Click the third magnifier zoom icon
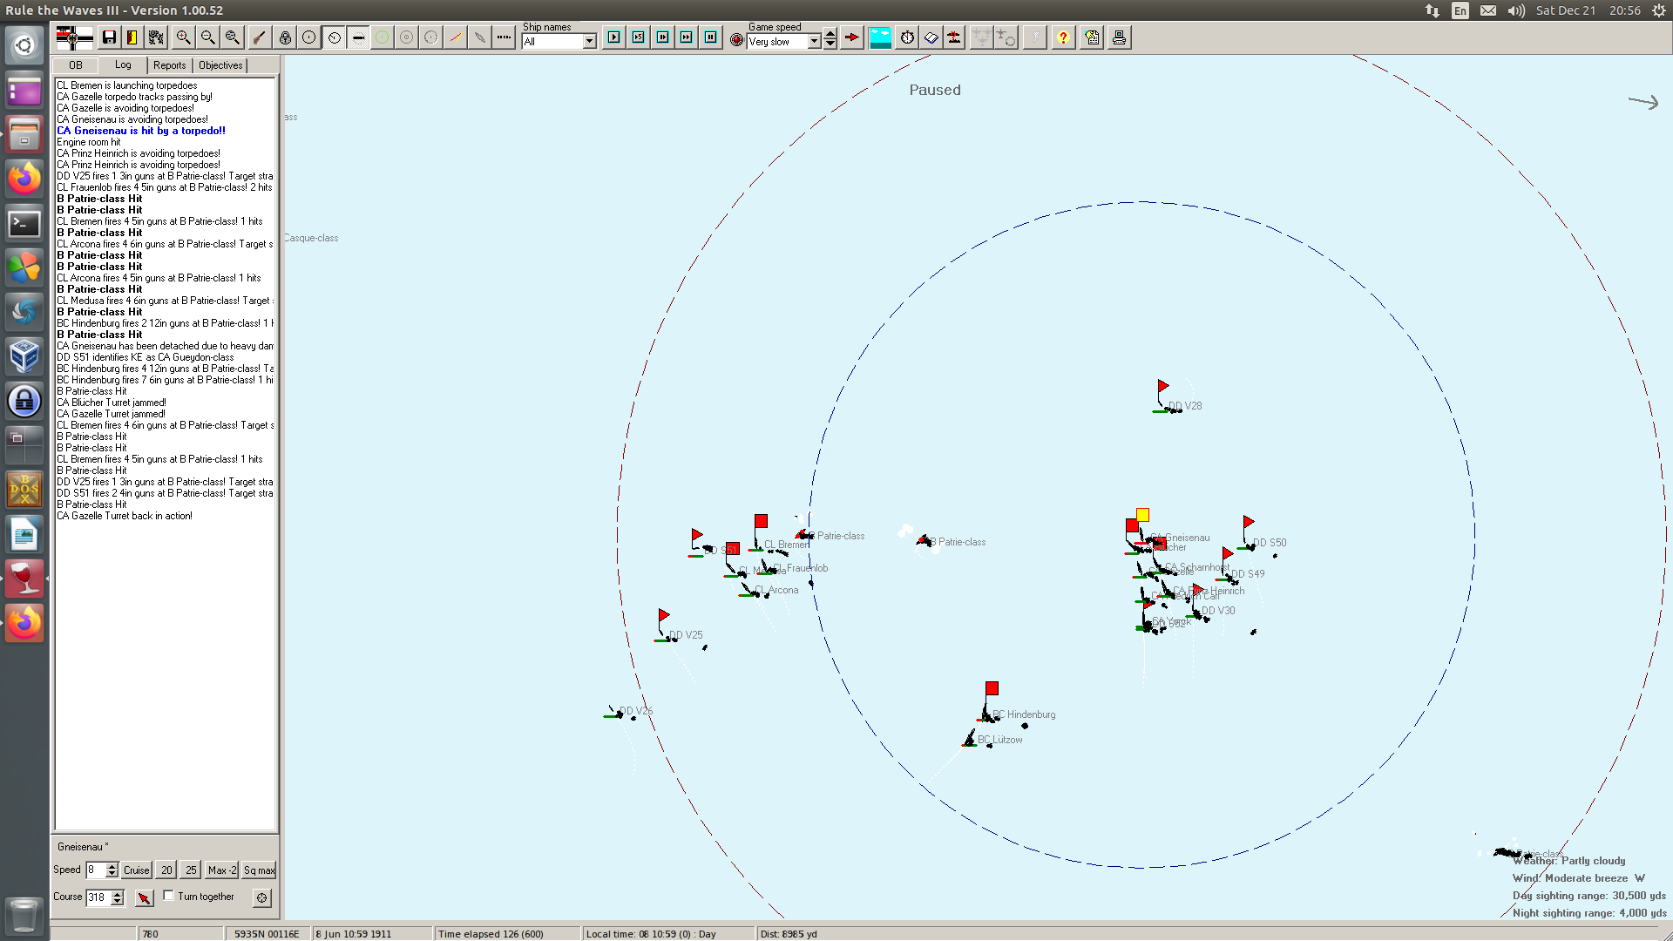This screenshot has height=941, width=1673. click(233, 37)
